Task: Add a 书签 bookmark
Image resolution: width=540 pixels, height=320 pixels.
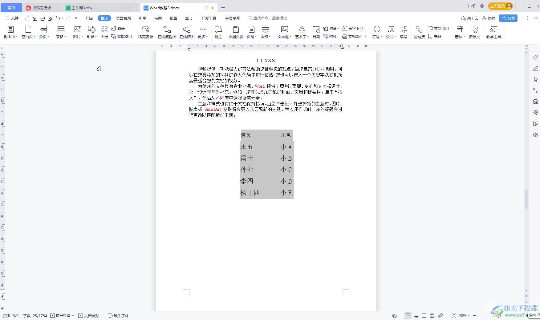Action: point(435,36)
